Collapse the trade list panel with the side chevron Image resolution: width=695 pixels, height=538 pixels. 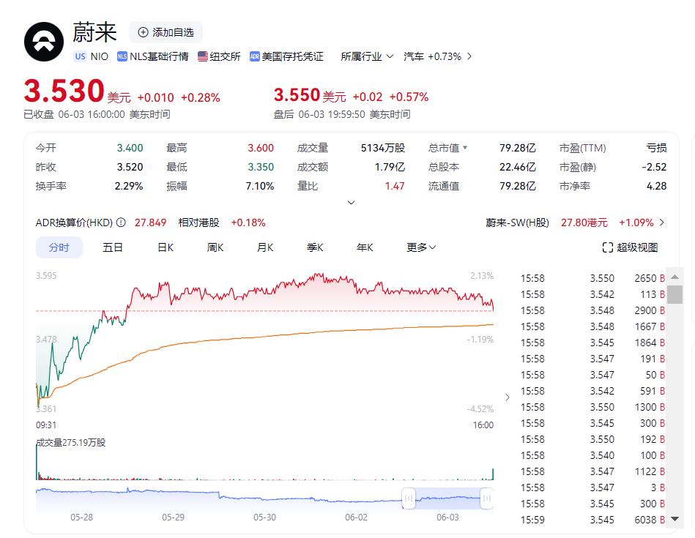tap(508, 397)
